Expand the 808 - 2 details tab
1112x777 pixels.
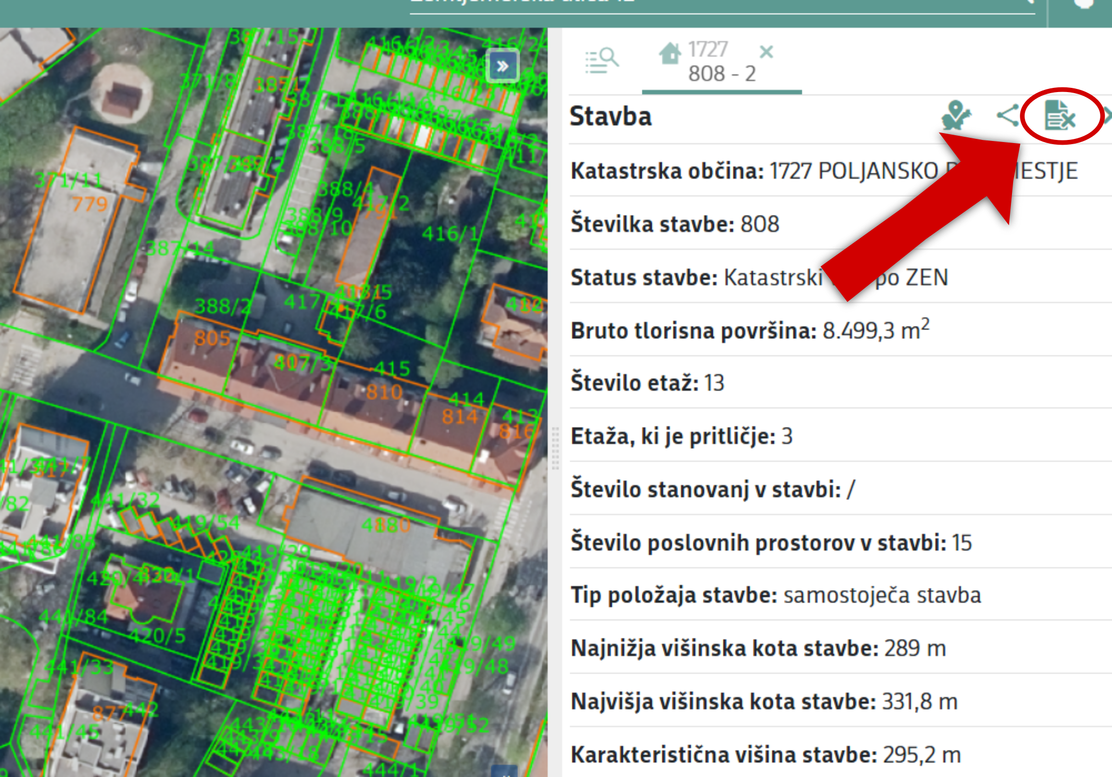pyautogui.click(x=722, y=74)
